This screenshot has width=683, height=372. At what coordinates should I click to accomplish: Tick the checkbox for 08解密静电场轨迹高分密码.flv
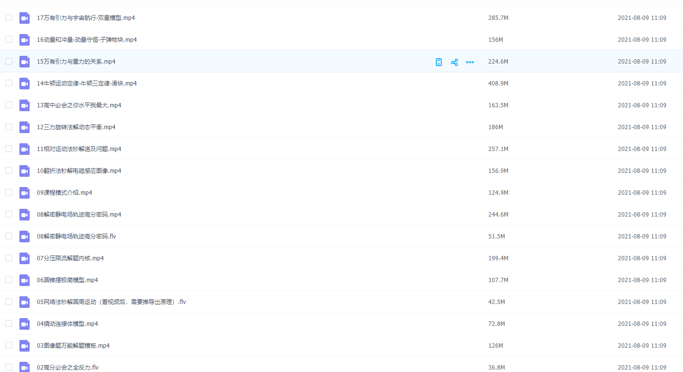9,236
